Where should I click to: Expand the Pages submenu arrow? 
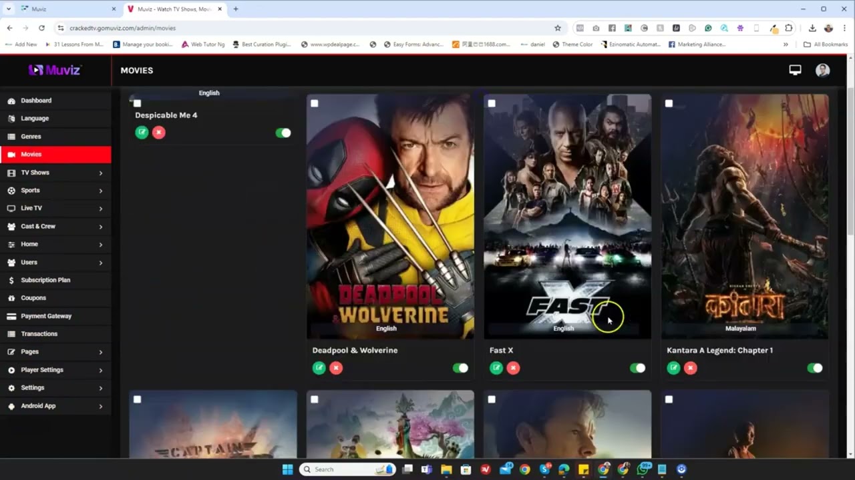coord(101,352)
